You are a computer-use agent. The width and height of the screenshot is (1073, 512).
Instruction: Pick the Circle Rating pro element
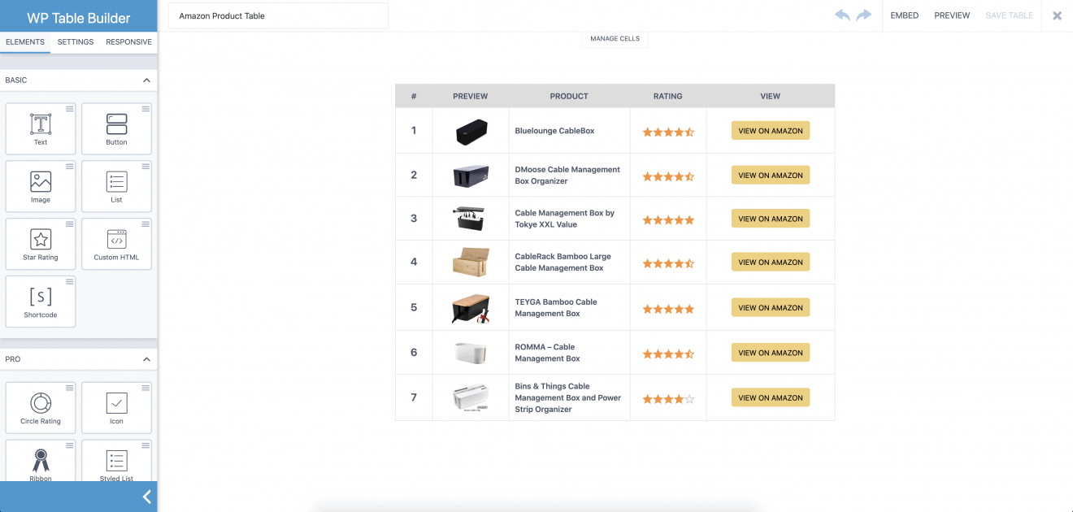40,406
